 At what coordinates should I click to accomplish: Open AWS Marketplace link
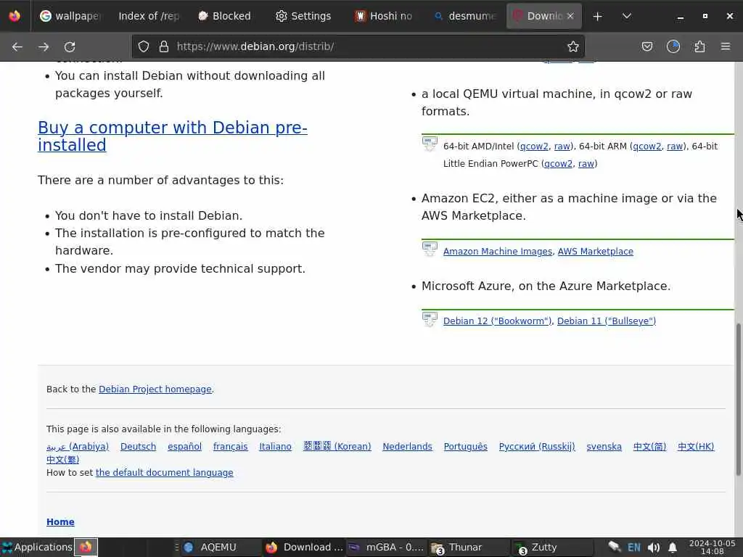pos(595,252)
